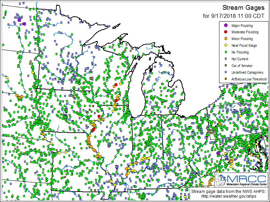The height and width of the screenshot is (202, 270).
Task: Click the At/Below Low Threshold legend square
Action: click(x=226, y=79)
